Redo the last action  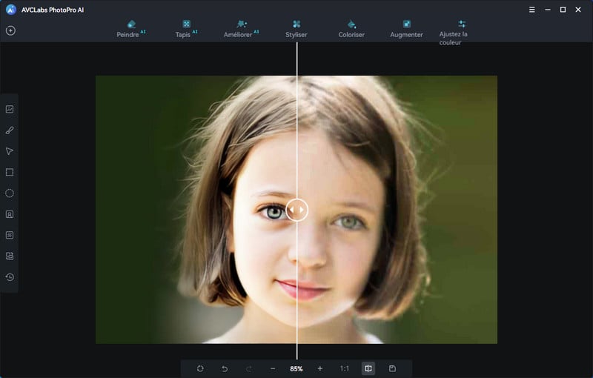coord(249,368)
